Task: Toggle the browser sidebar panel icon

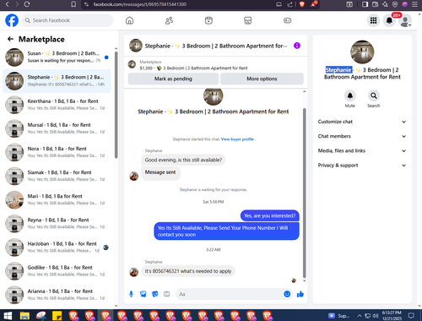Action: click(x=365, y=4)
